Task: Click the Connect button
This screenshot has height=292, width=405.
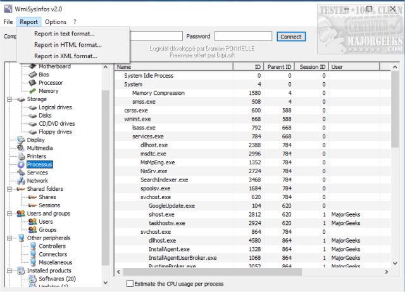Action: pyautogui.click(x=291, y=37)
